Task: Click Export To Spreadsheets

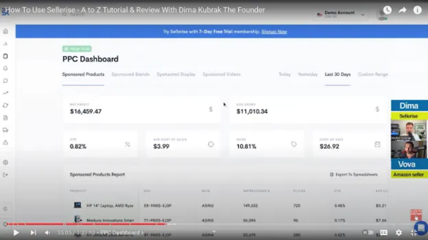Action: (354, 175)
